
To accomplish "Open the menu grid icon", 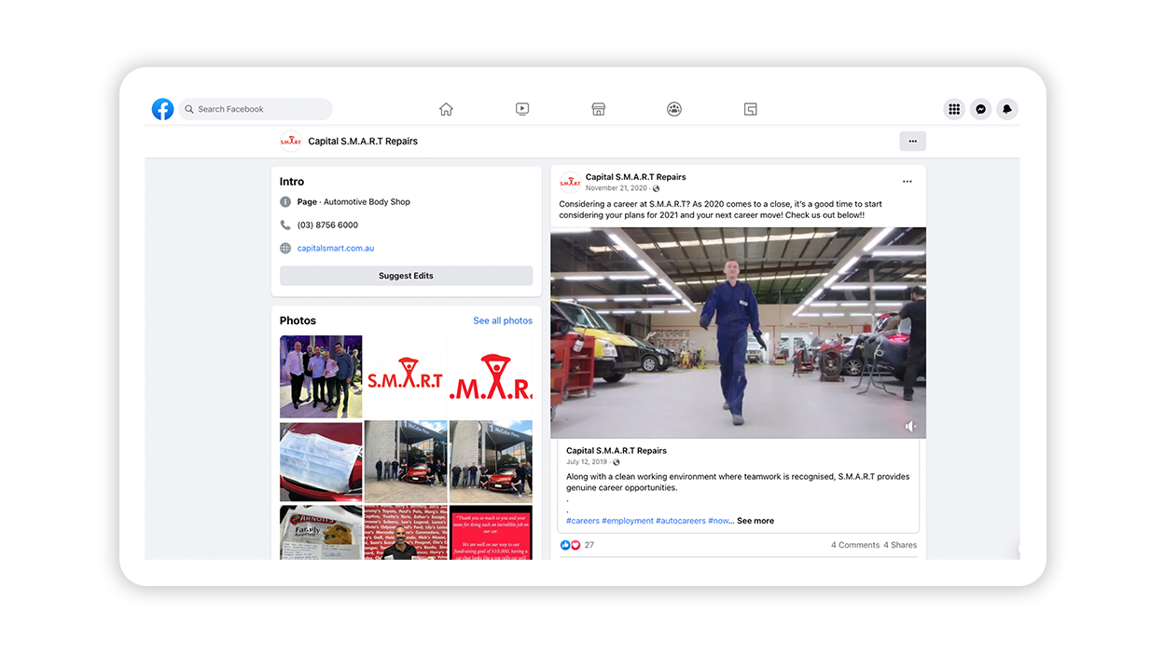I will (954, 109).
